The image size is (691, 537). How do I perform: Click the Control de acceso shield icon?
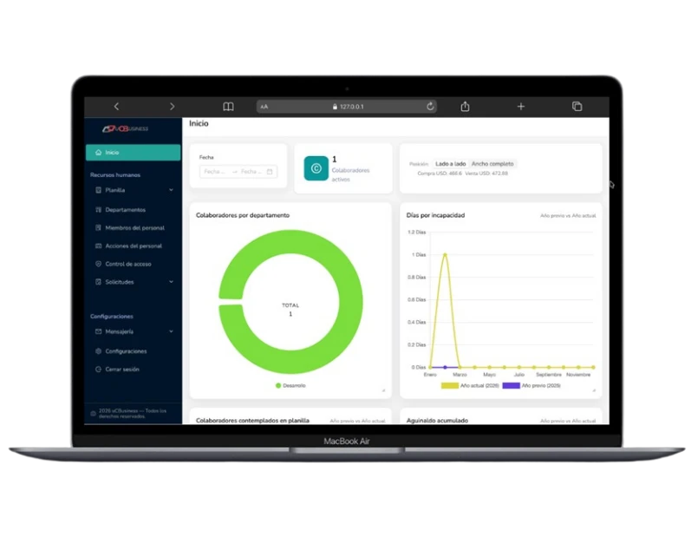point(98,264)
